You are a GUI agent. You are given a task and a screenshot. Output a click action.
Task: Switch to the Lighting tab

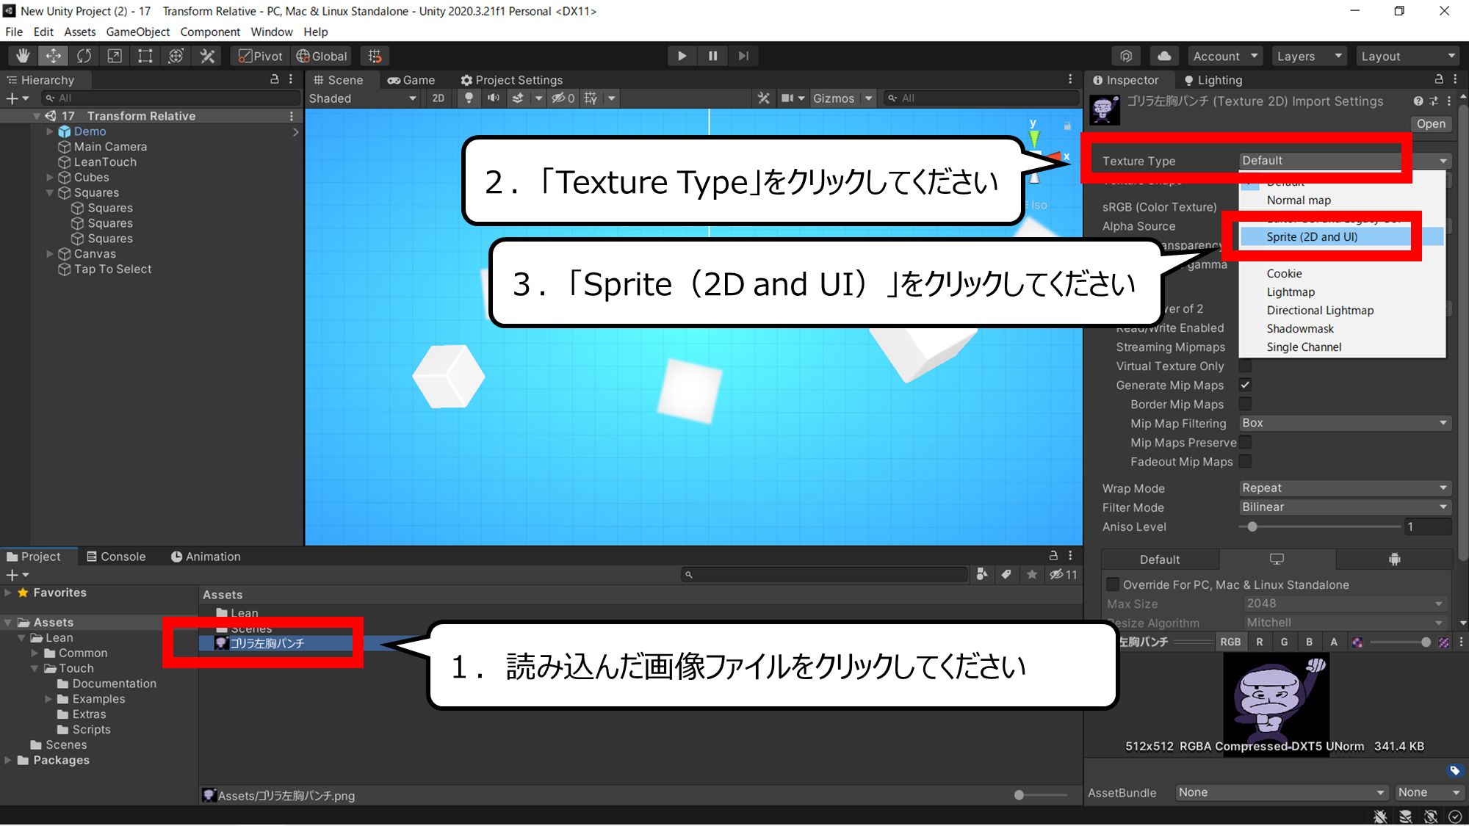pos(1213,79)
